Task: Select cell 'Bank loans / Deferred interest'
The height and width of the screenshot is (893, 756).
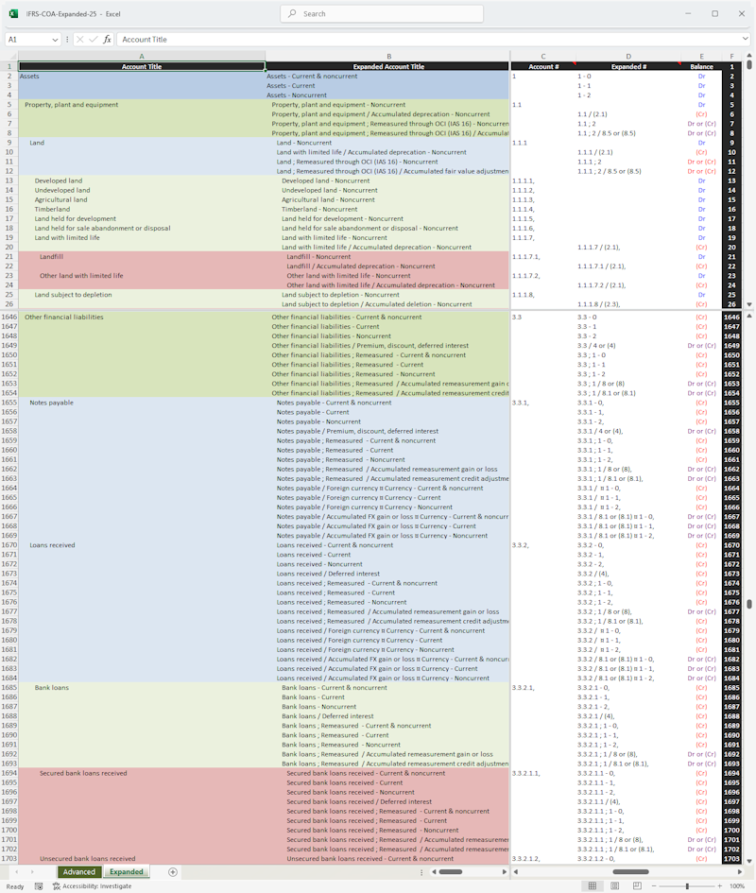Action: (387, 716)
